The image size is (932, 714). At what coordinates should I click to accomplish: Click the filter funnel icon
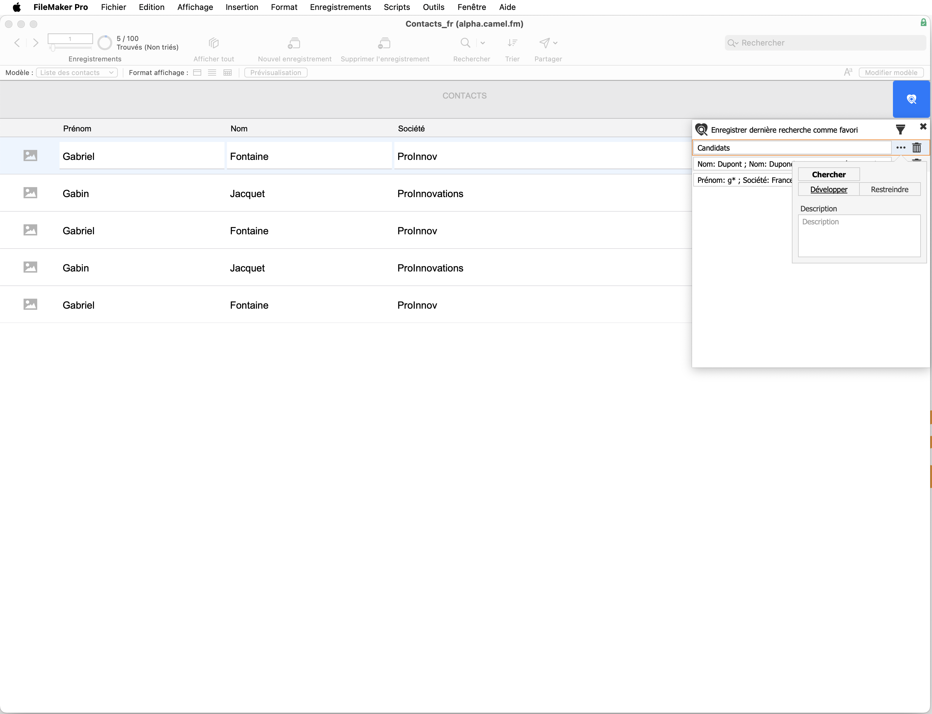900,129
